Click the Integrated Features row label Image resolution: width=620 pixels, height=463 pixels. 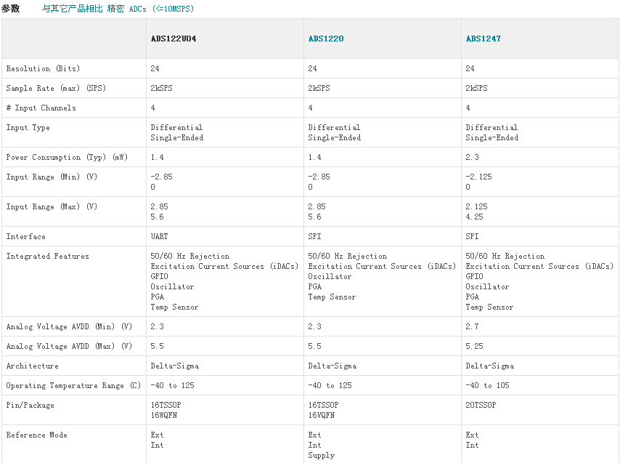coord(47,256)
